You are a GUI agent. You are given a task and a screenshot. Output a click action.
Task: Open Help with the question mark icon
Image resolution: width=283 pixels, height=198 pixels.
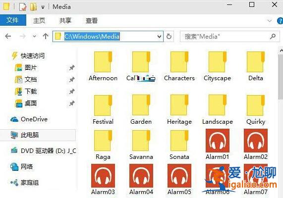tap(280, 21)
